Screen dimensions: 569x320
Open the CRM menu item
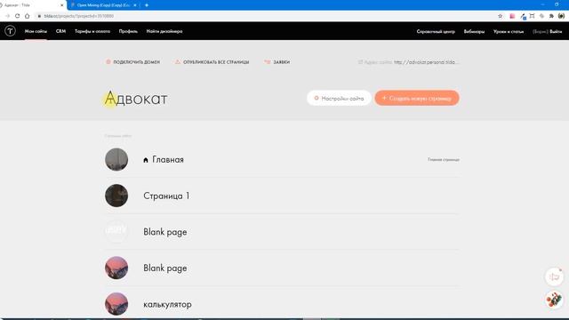coord(60,32)
